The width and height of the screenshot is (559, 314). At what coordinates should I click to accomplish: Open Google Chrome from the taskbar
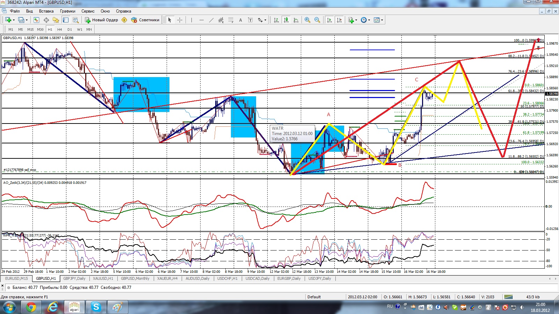(31, 307)
